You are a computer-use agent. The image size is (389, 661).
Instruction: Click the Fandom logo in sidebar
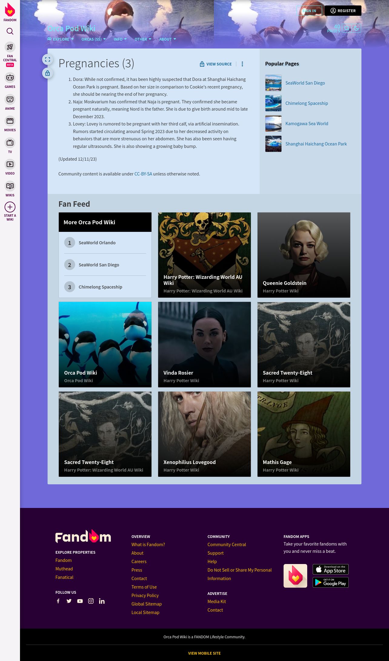click(10, 12)
